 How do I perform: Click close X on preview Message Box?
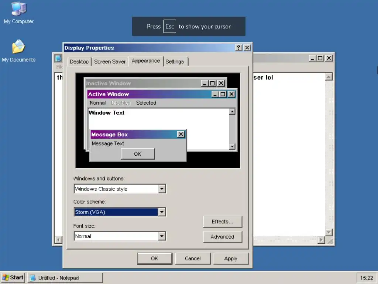181,135
